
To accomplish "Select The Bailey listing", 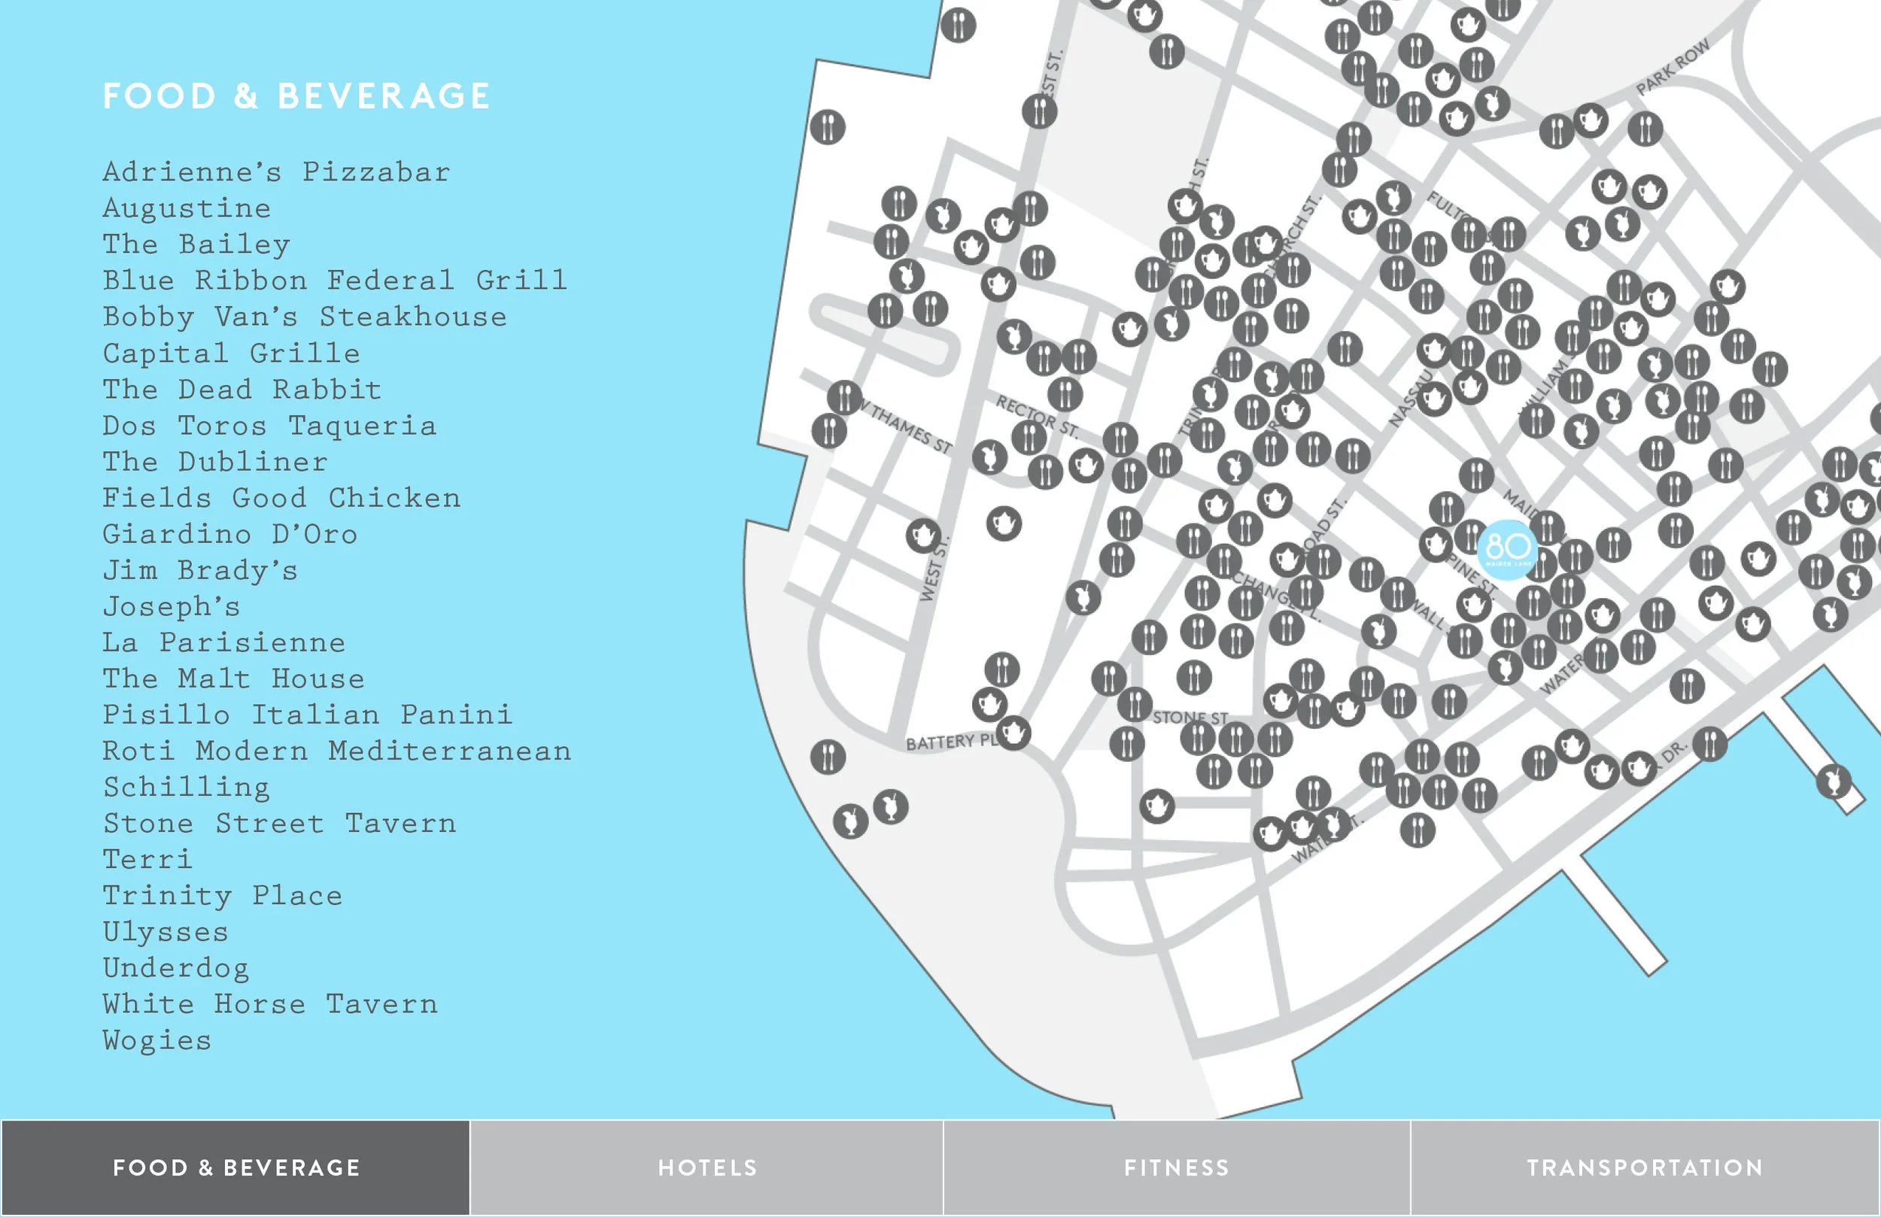I will [197, 244].
